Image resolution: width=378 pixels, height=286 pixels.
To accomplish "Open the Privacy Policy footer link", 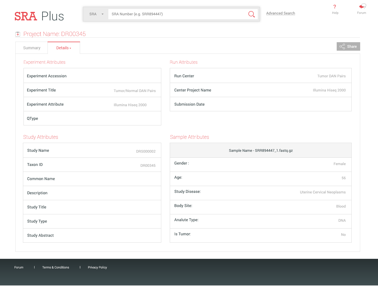I will point(97,267).
